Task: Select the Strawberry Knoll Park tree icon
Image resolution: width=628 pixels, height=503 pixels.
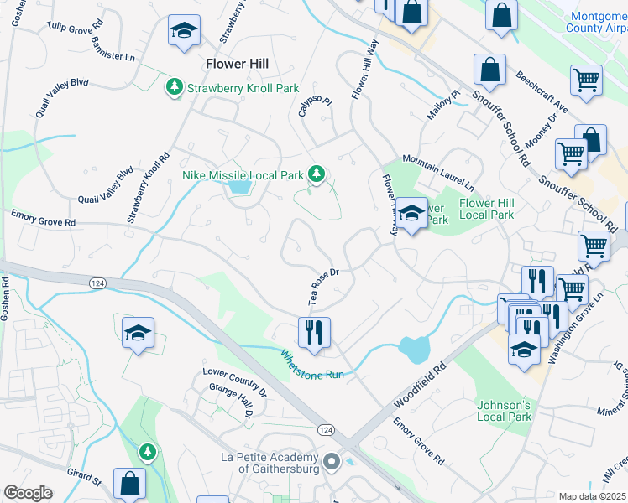Action: click(x=175, y=86)
